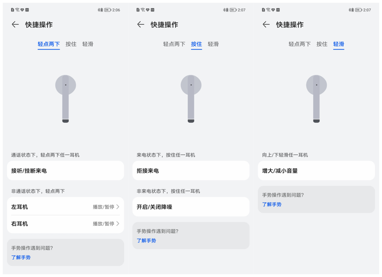
Task: Switch to 轻滑 tab in first screen
Action: [88, 44]
